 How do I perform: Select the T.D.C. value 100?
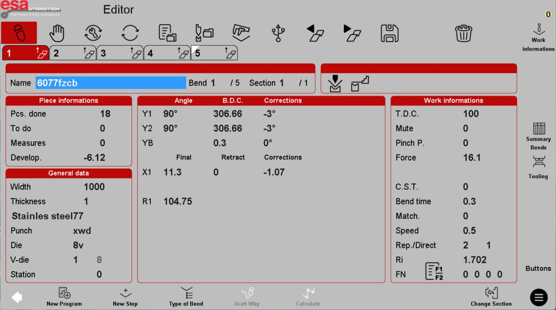[471, 114]
